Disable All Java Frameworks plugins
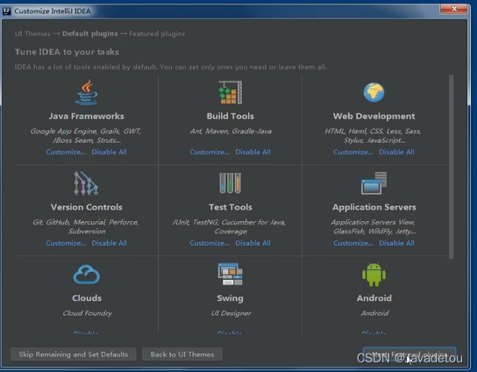 (x=110, y=152)
